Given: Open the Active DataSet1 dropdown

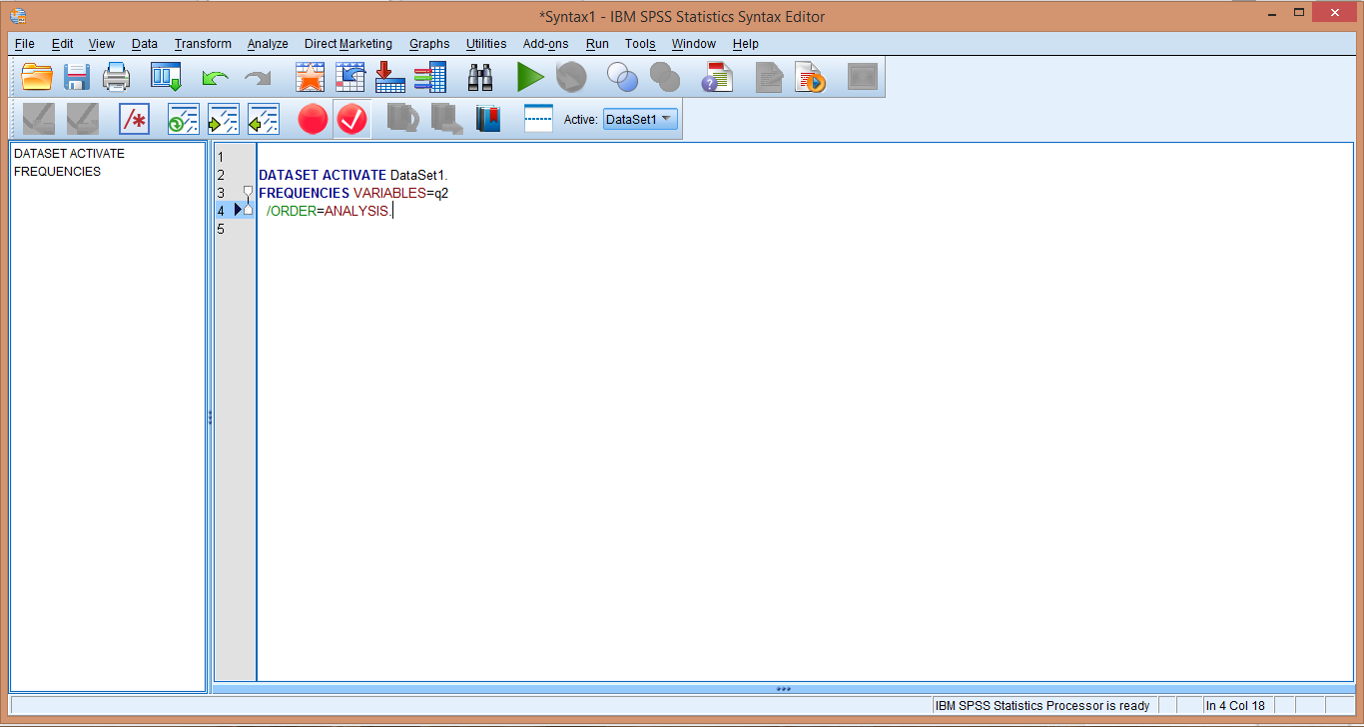Looking at the screenshot, I should pos(639,117).
